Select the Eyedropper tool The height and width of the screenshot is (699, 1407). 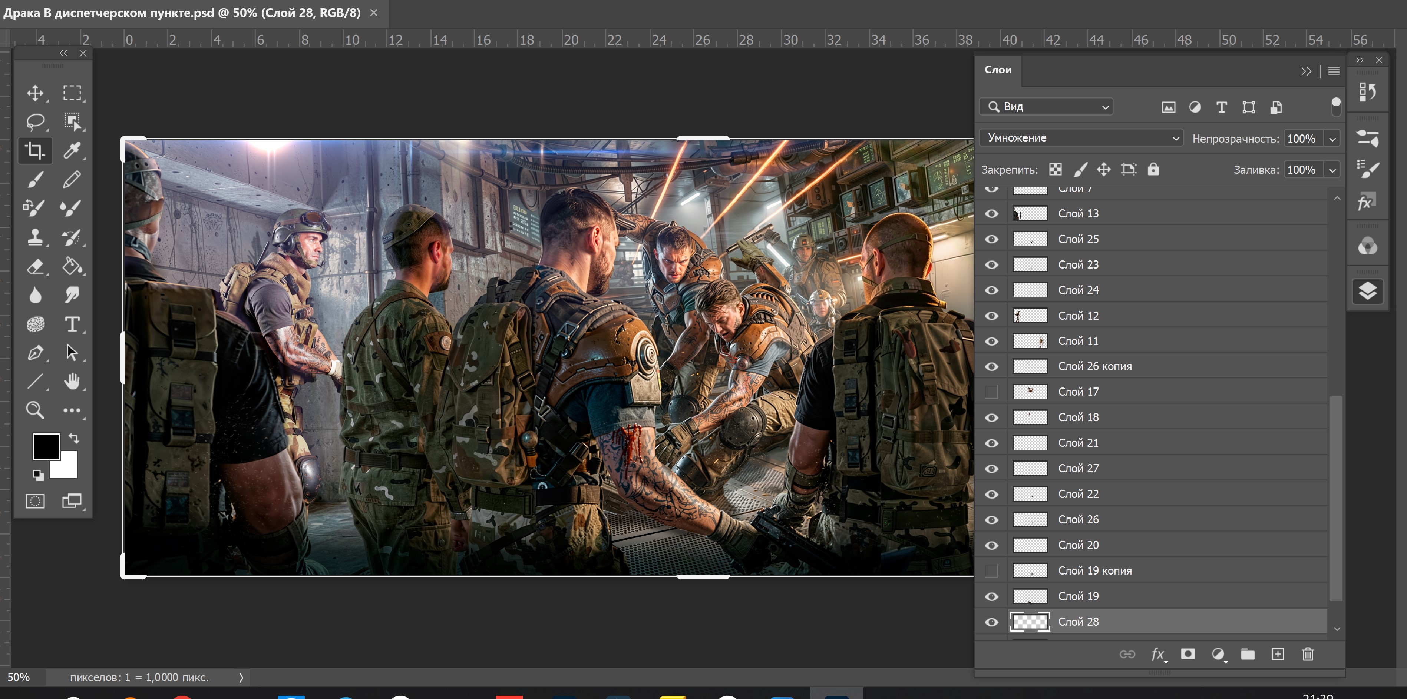tap(72, 150)
